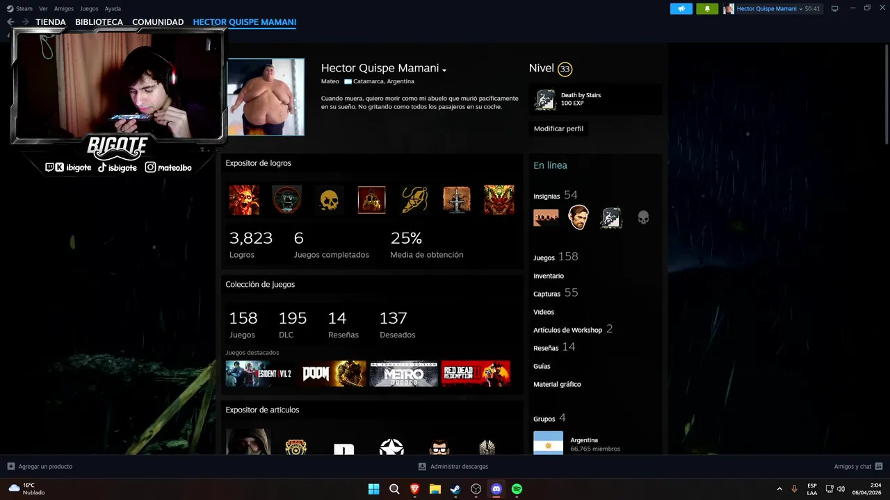Select the golden feather achievement icon
Viewport: 890px width, 500px height.
click(x=414, y=200)
